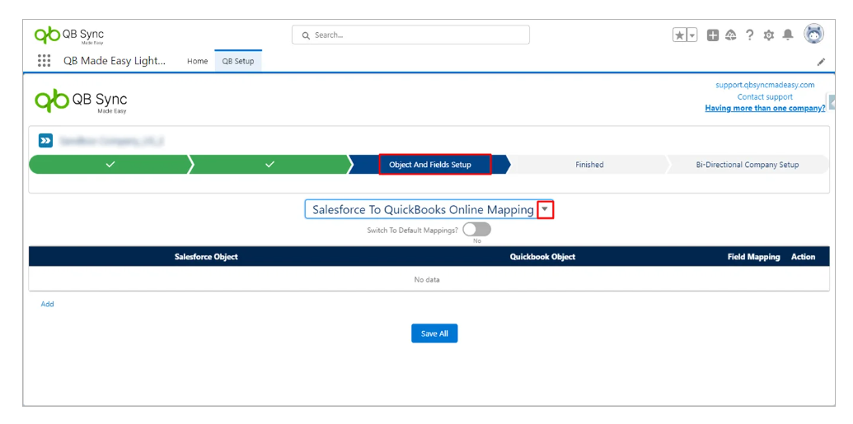Viewport: 853px width, 424px height.
Task: Open the user profile avatar
Action: pos(813,34)
